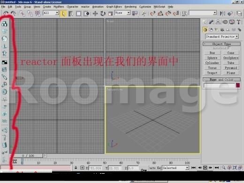244x183 pixels.
Task: Pick the Rectangular Selection Region tool
Action: coord(78,14)
